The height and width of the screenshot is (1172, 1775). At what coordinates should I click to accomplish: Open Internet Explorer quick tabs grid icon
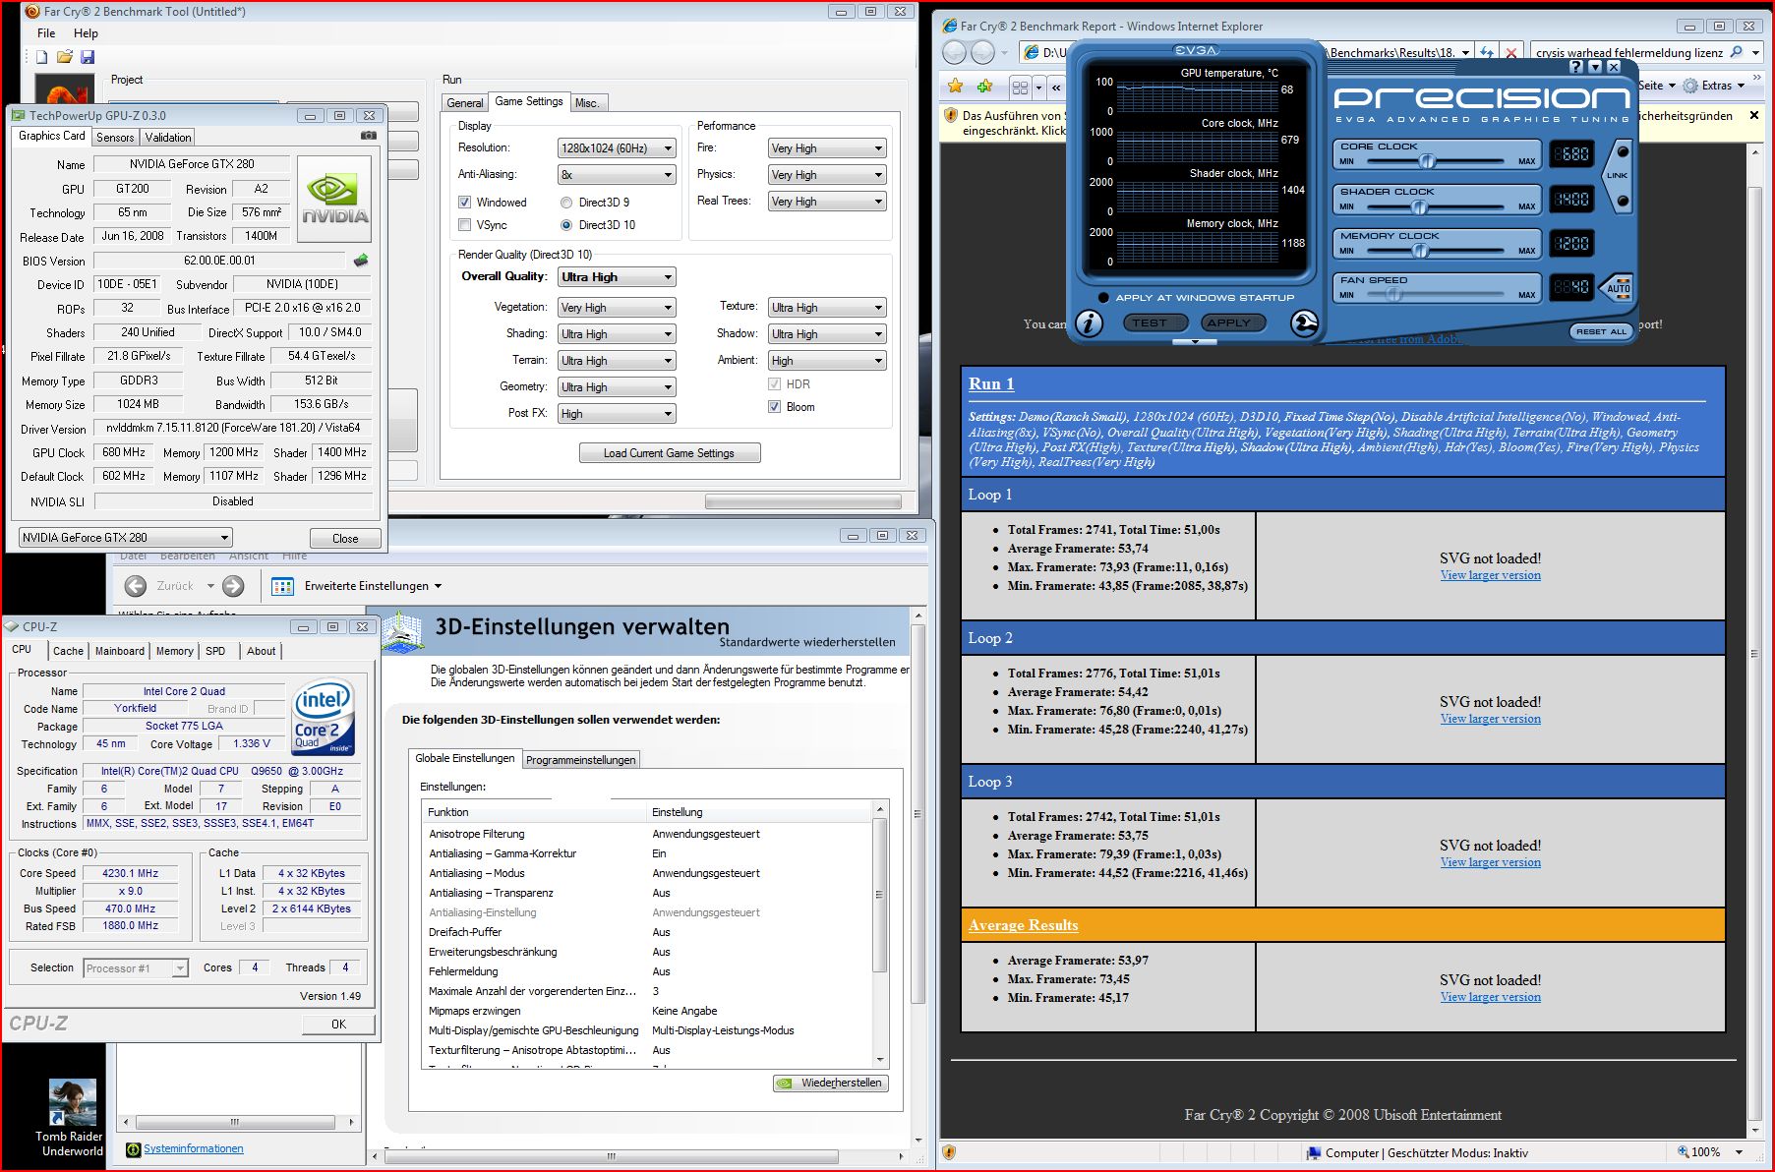(1020, 87)
